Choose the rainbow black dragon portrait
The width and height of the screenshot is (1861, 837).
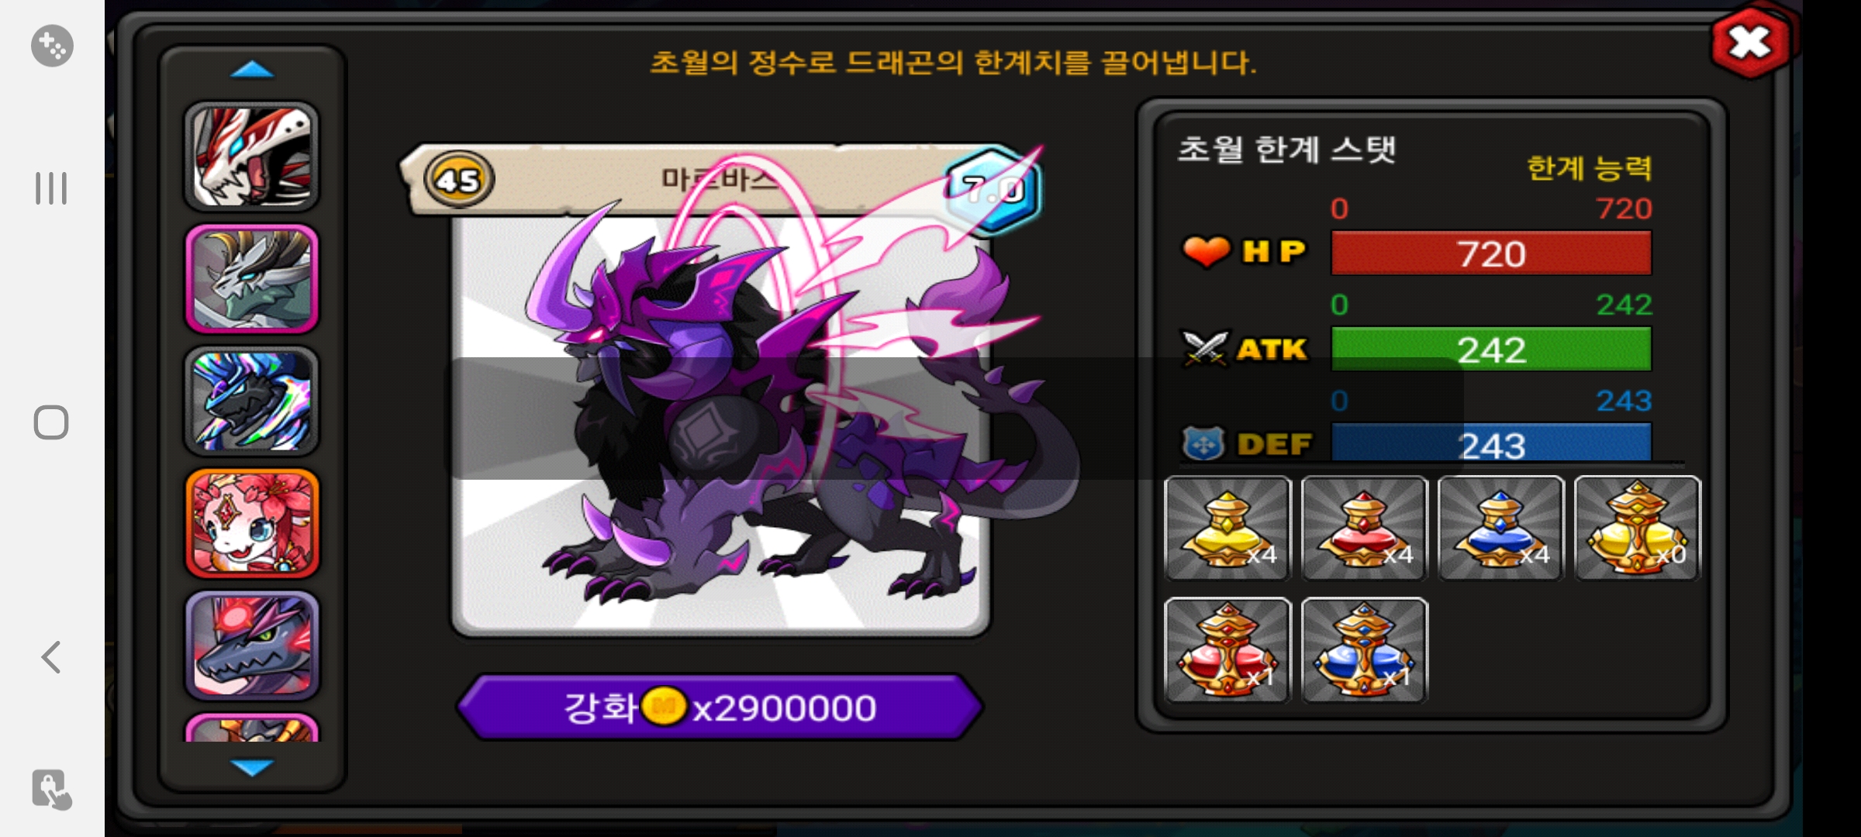click(x=252, y=401)
